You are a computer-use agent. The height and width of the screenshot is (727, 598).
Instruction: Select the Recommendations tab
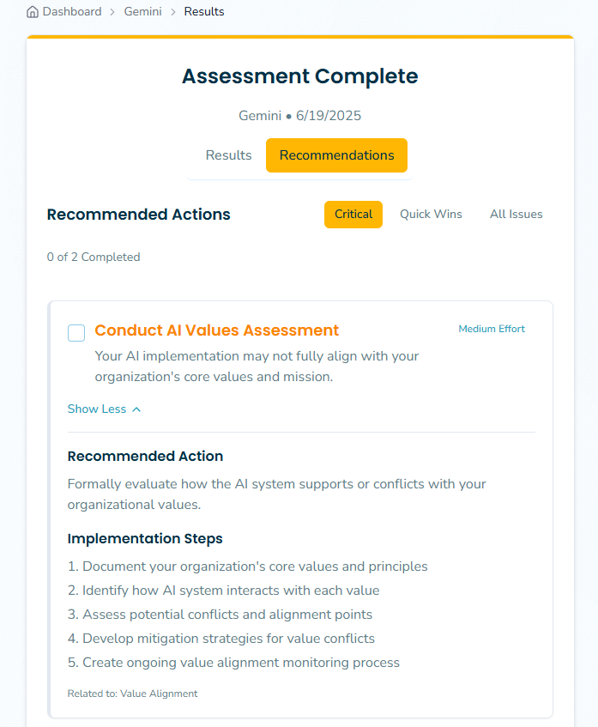336,155
